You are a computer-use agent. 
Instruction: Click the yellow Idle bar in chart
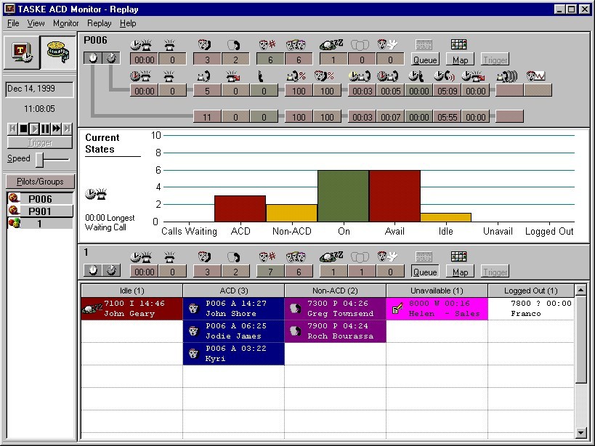click(x=445, y=217)
